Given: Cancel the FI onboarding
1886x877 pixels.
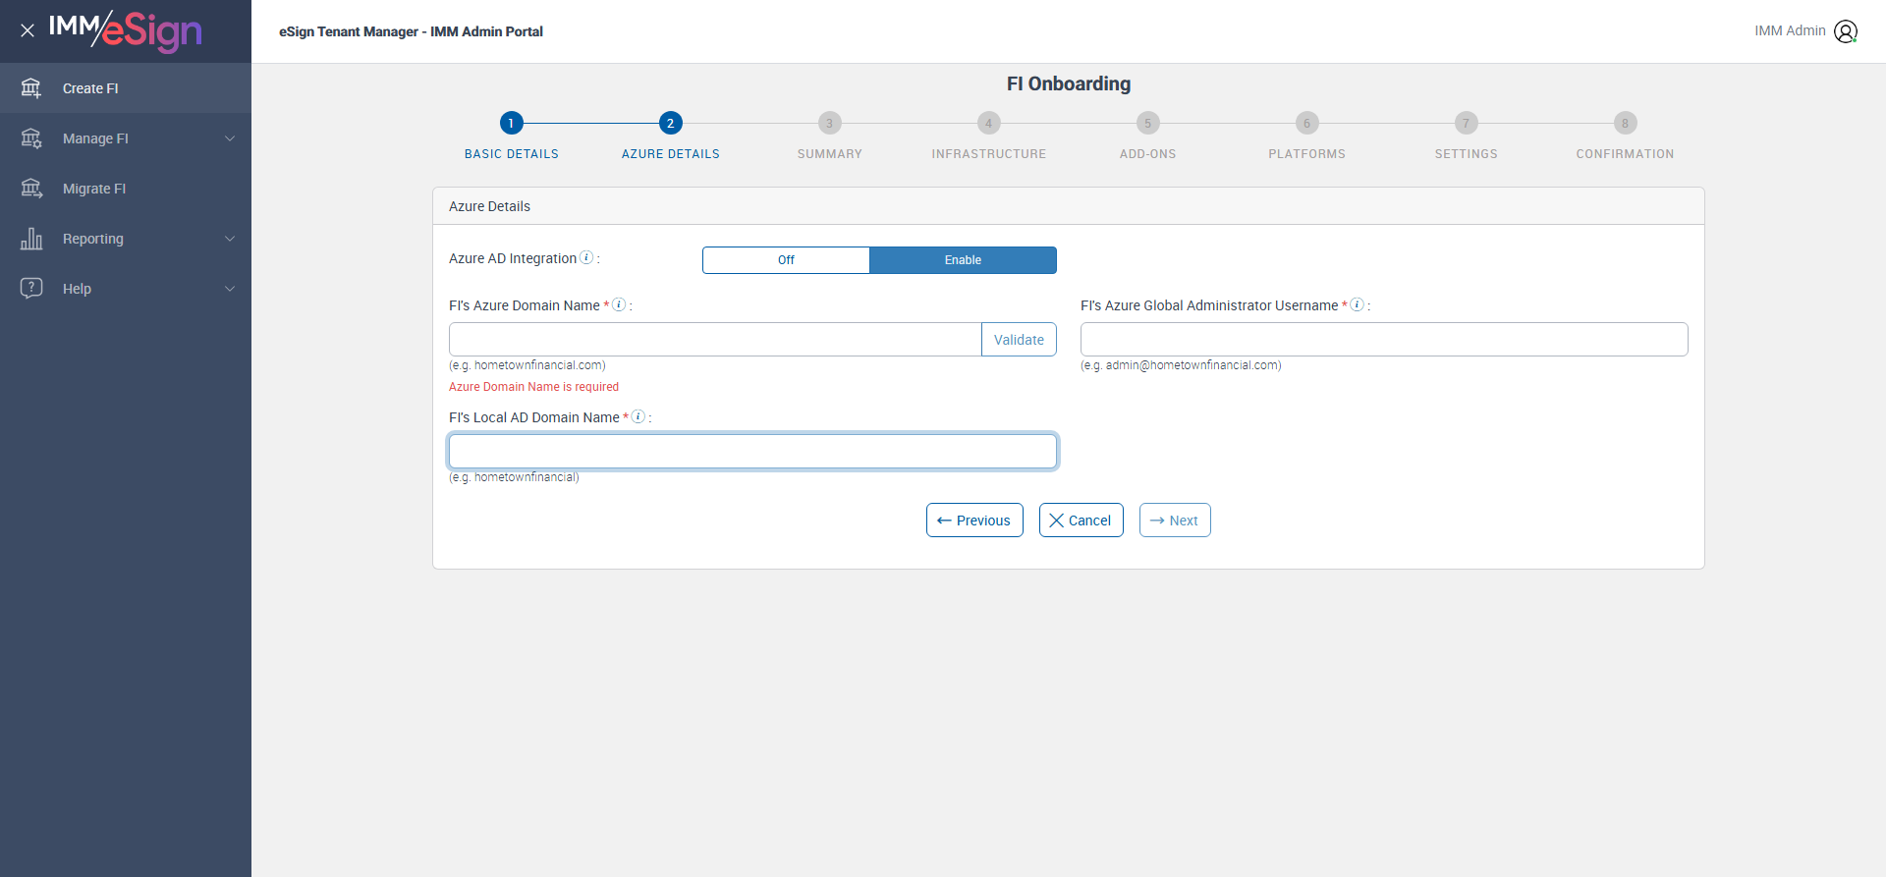Looking at the screenshot, I should 1081,521.
